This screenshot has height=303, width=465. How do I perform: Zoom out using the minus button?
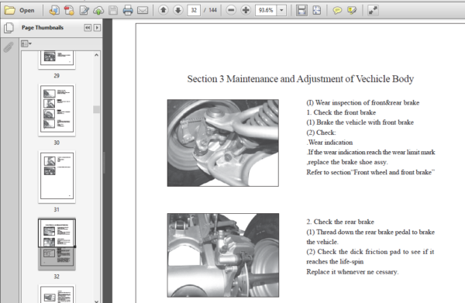point(231,10)
